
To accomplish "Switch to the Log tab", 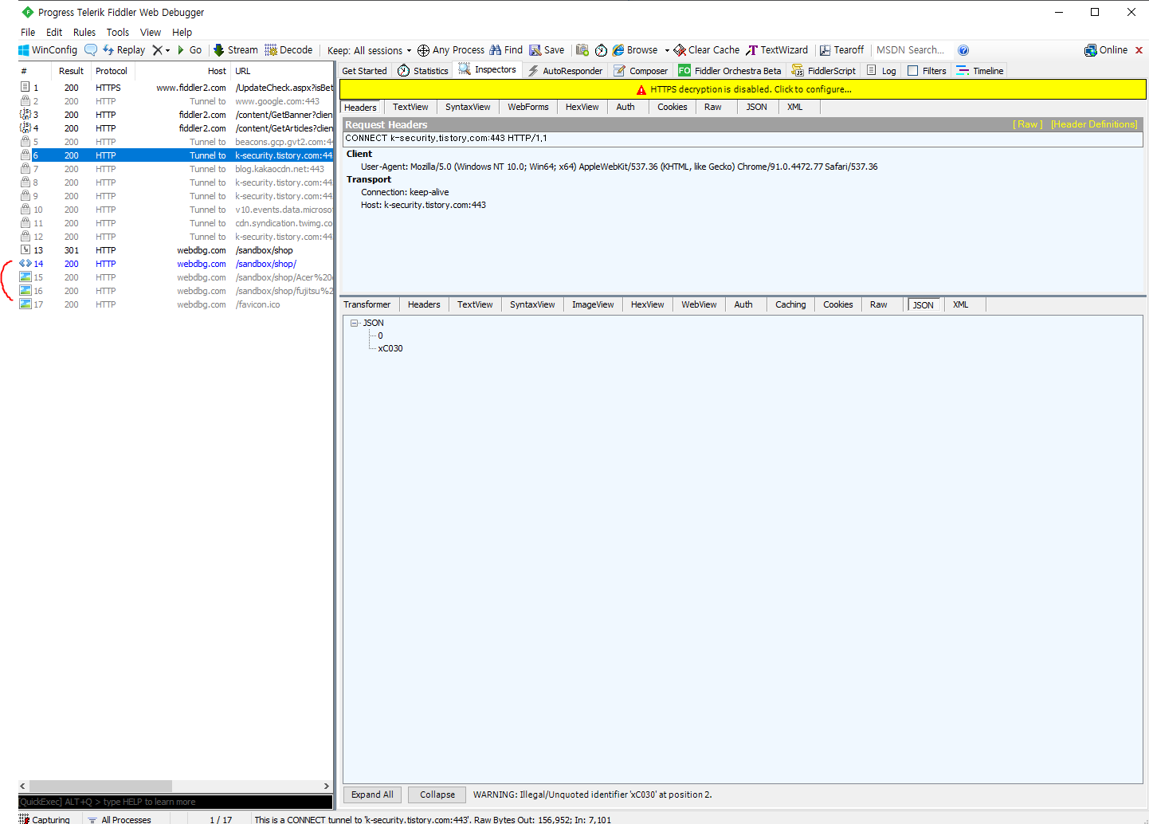I will [x=881, y=71].
